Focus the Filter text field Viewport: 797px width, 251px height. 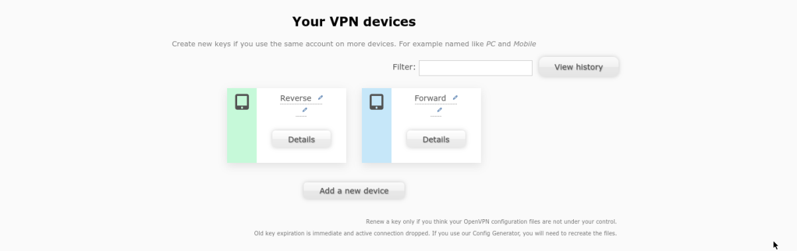[x=476, y=68]
